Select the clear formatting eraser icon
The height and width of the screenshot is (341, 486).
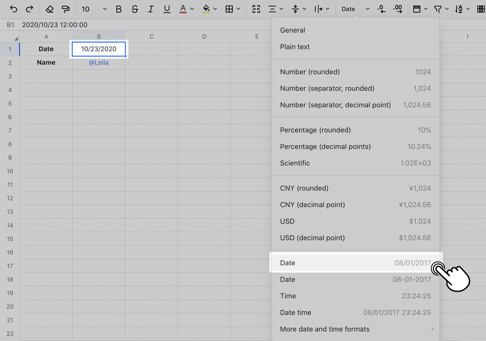49,9
